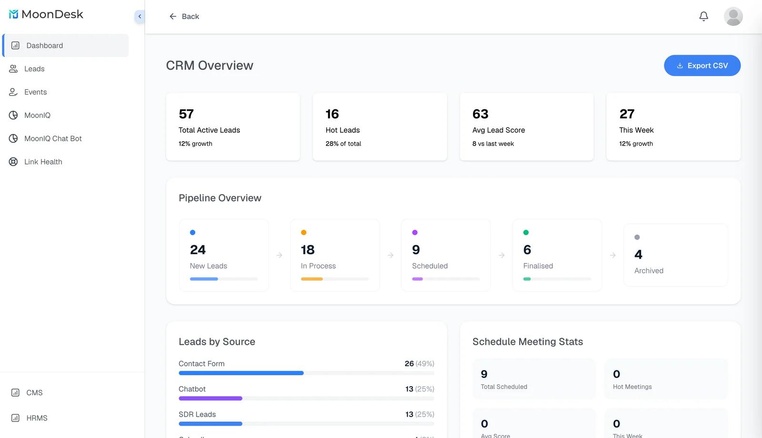Open the Total Active Leads card
762x438 pixels.
233,127
